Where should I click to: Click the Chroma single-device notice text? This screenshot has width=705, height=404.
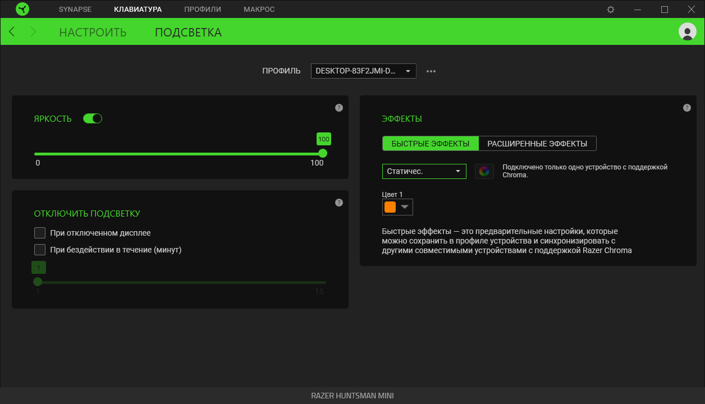click(x=585, y=171)
